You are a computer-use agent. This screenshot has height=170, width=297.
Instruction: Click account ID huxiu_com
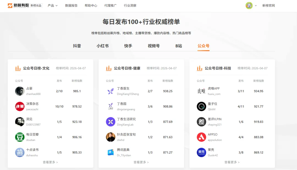point(214,94)
